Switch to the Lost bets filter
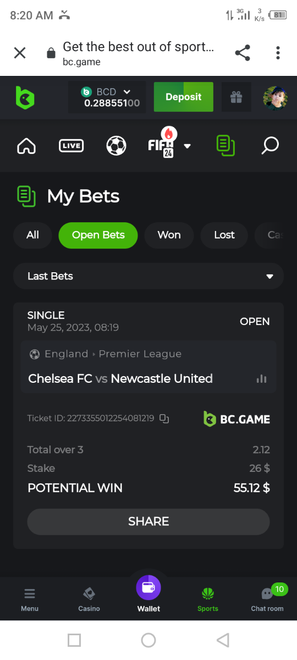Screen dimensions: 297x660 click(224, 235)
